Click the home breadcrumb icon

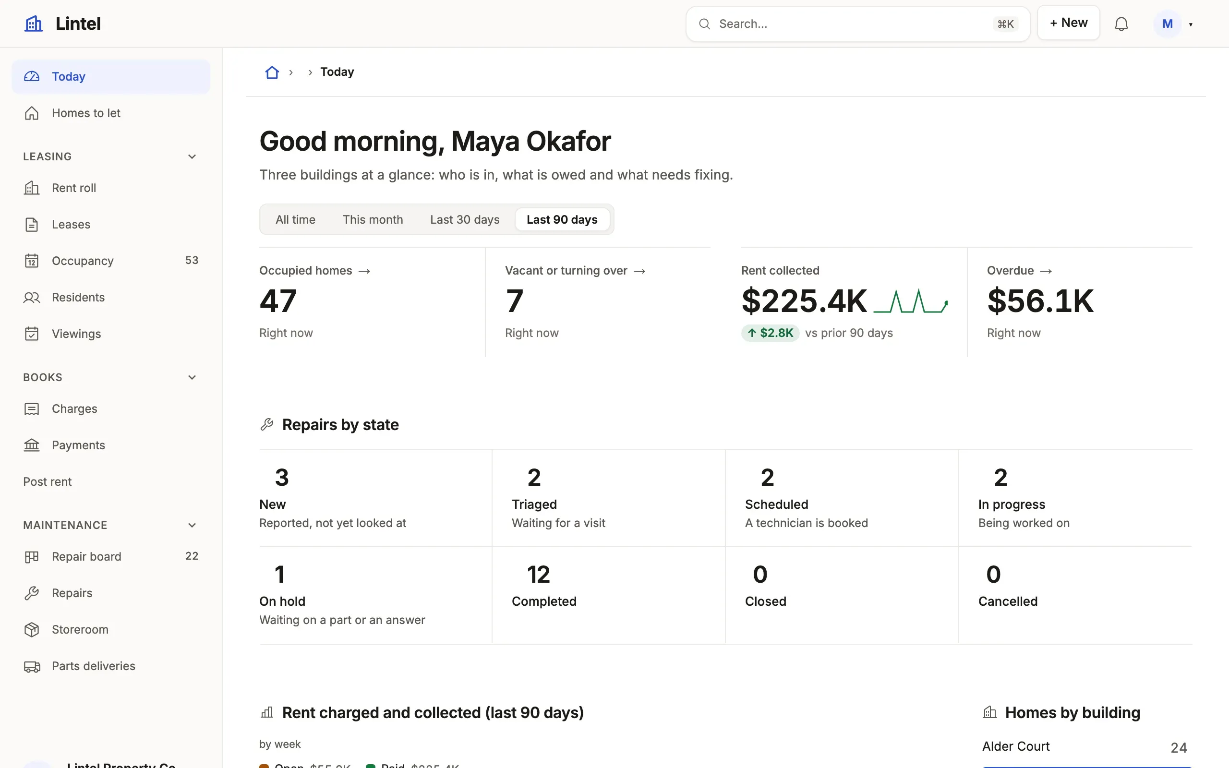[x=272, y=72]
